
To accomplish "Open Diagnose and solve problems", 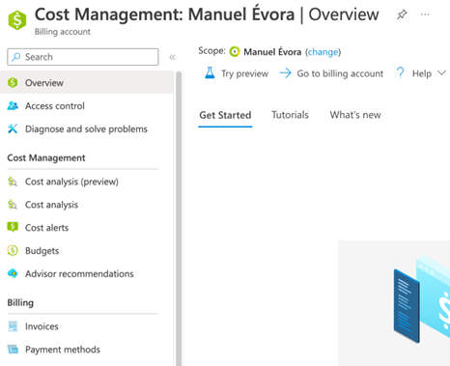I will (87, 129).
